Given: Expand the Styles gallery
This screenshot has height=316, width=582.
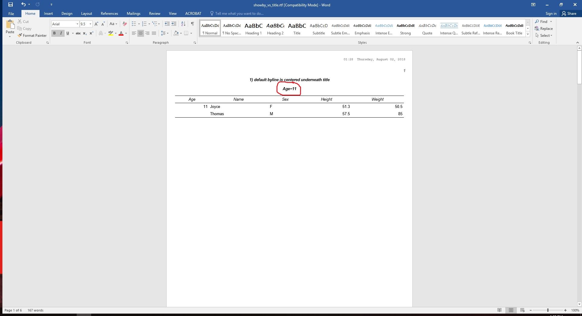Looking at the screenshot, I should 527,34.
